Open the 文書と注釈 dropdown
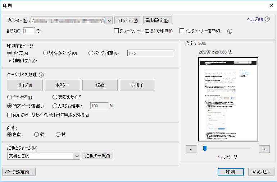This screenshot has height=182, width=277. pyautogui.click(x=44, y=156)
